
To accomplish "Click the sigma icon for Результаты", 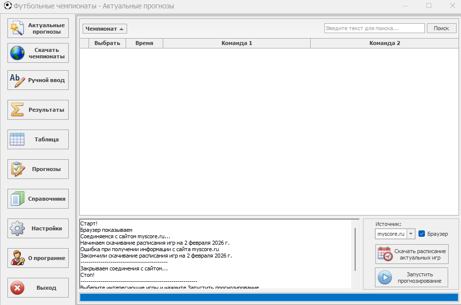I will (x=17, y=110).
